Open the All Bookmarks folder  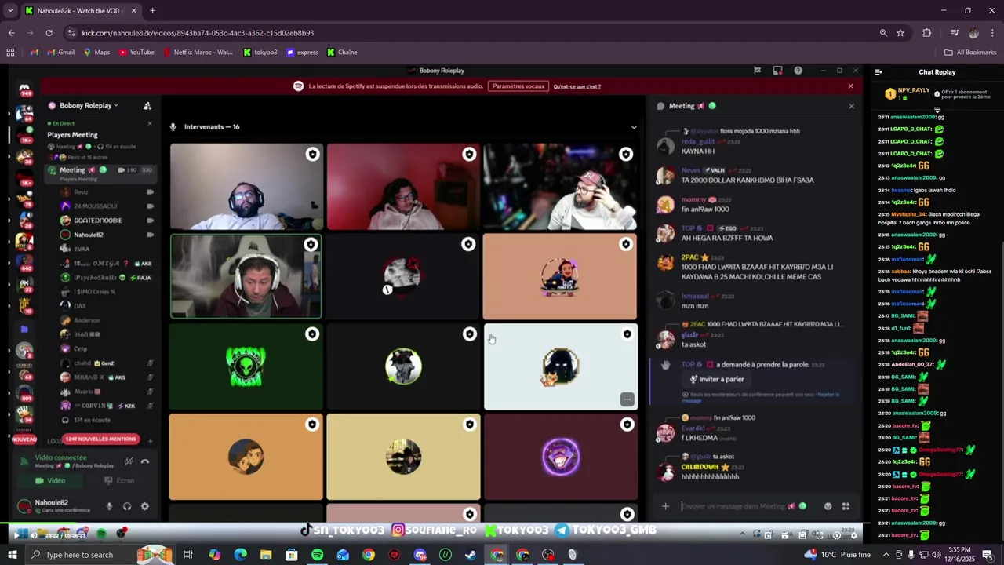970,53
